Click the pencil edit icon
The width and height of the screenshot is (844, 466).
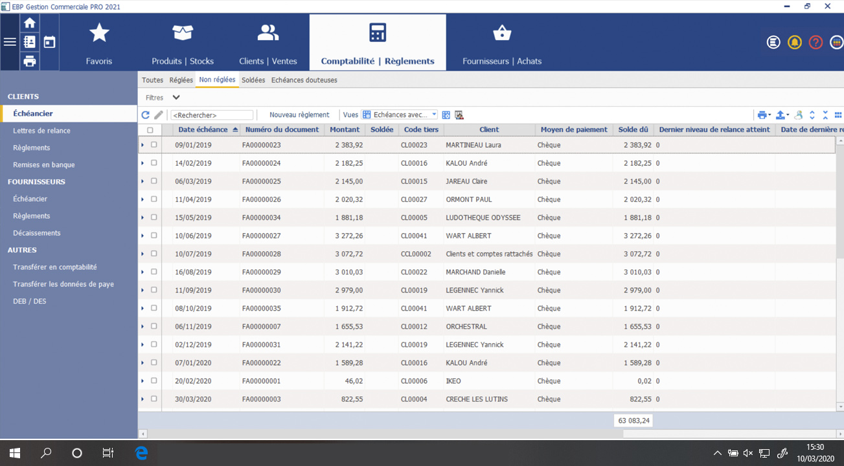[x=159, y=115]
